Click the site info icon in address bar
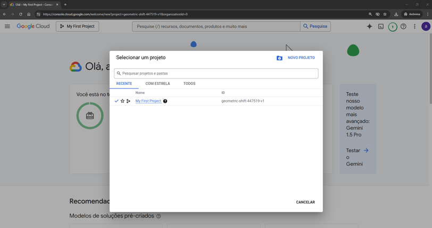 pyautogui.click(x=38, y=14)
